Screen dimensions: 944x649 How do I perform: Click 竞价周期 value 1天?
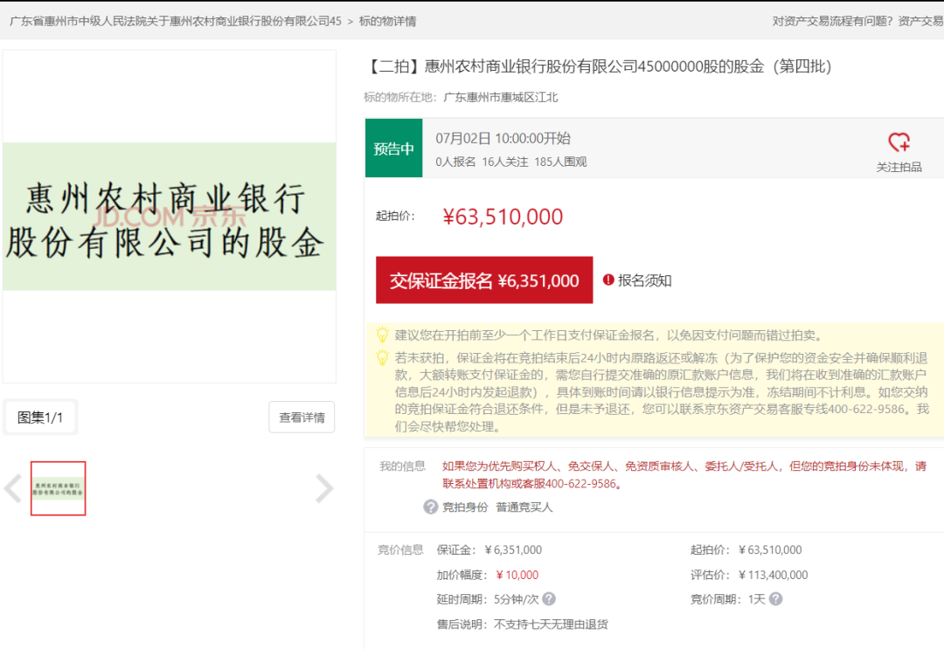point(756,599)
